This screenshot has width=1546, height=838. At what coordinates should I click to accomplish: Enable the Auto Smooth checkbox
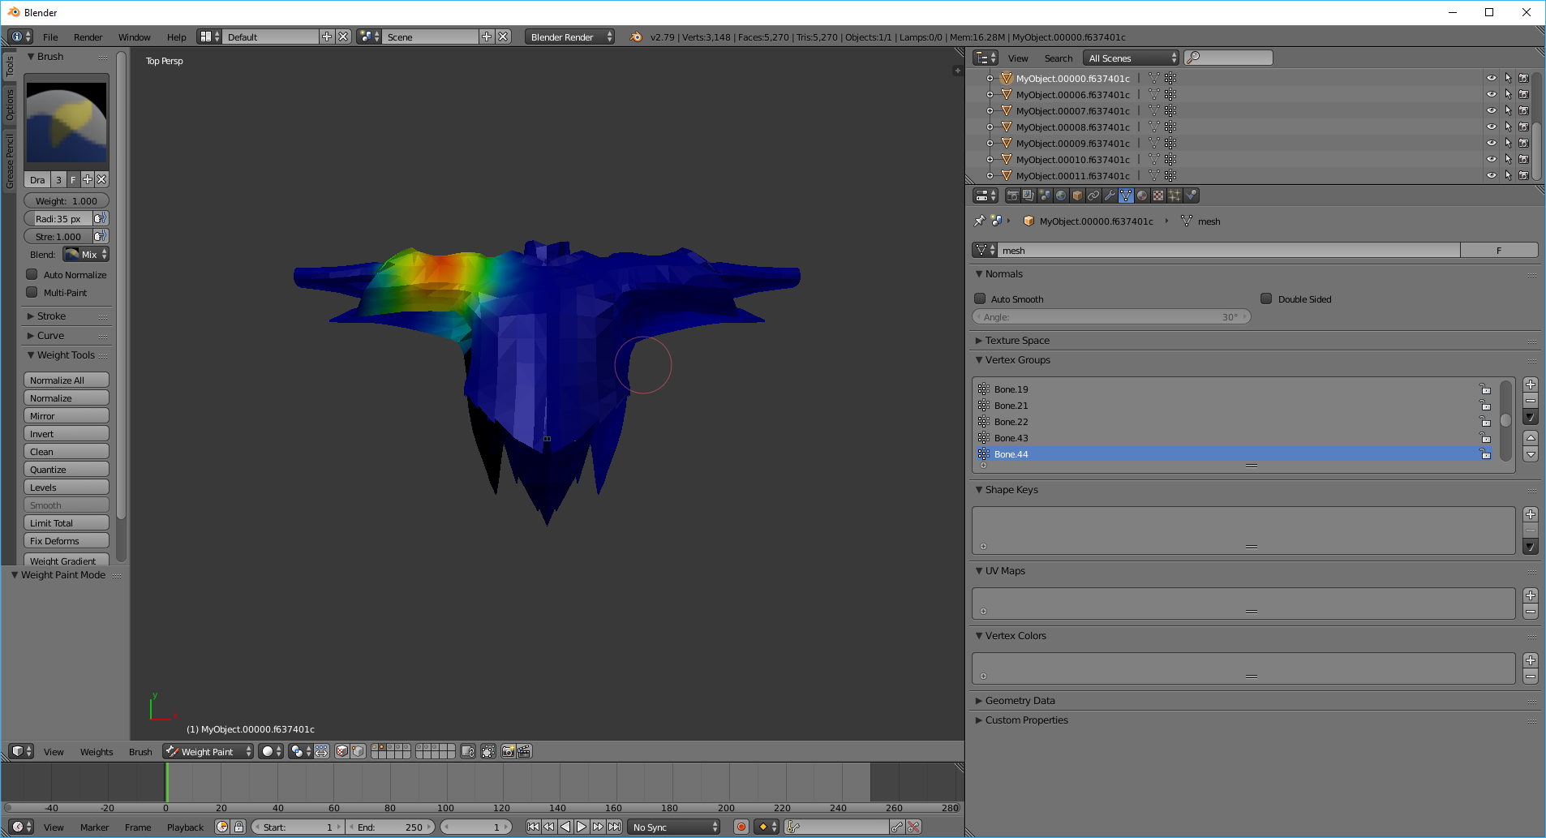(x=980, y=299)
